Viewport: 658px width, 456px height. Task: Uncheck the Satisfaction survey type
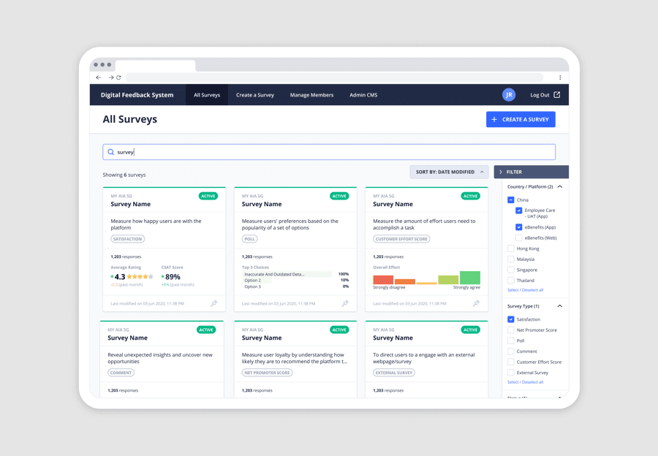[x=511, y=319]
